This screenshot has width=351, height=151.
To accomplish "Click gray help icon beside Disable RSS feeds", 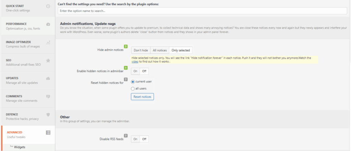I will point(125,135).
